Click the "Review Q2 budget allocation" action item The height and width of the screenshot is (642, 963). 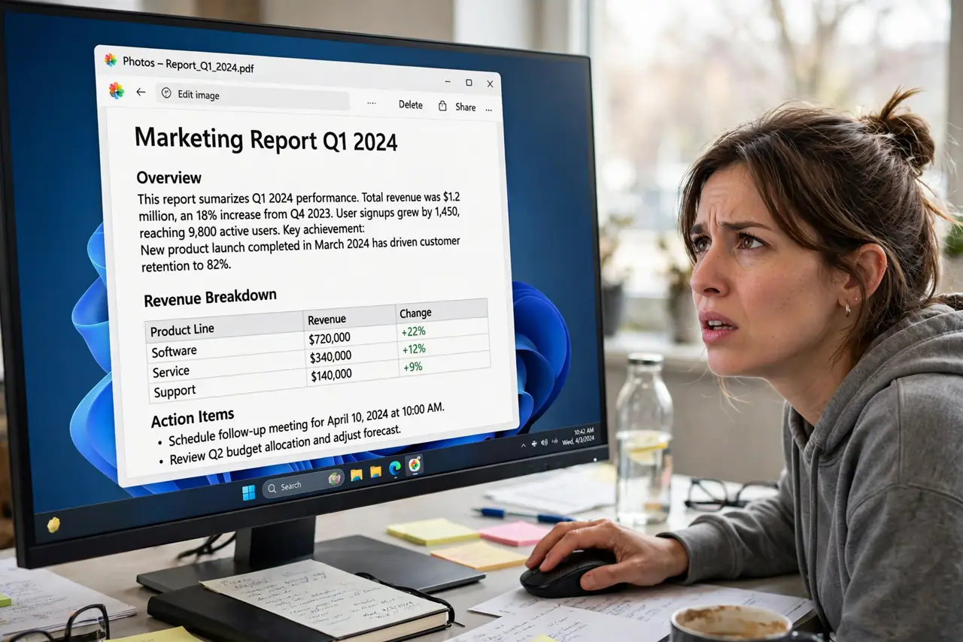285,445
